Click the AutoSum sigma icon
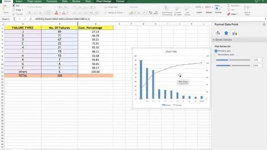 [x=229, y=5]
